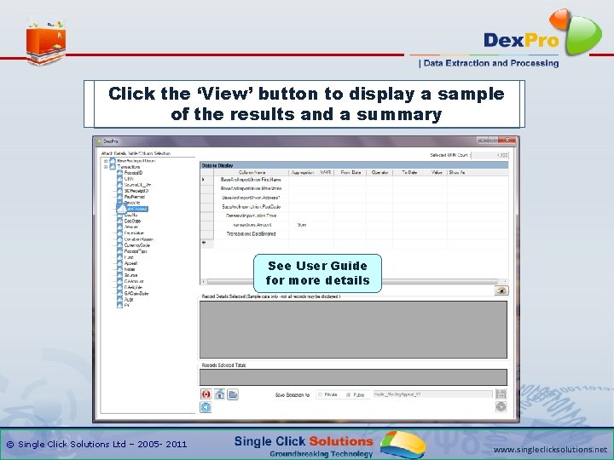Image resolution: width=614 pixels, height=460 pixels.
Task: Click the floppy disk save icon
Action: point(501,394)
